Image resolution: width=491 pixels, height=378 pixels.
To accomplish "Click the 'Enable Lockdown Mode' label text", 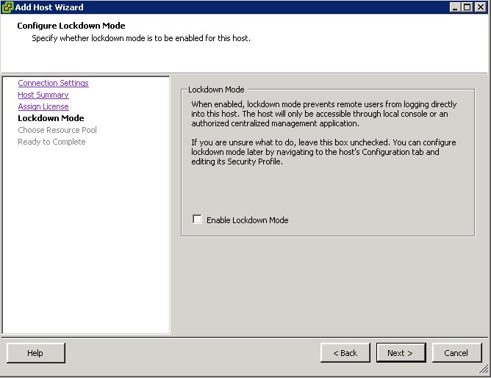I will (247, 220).
